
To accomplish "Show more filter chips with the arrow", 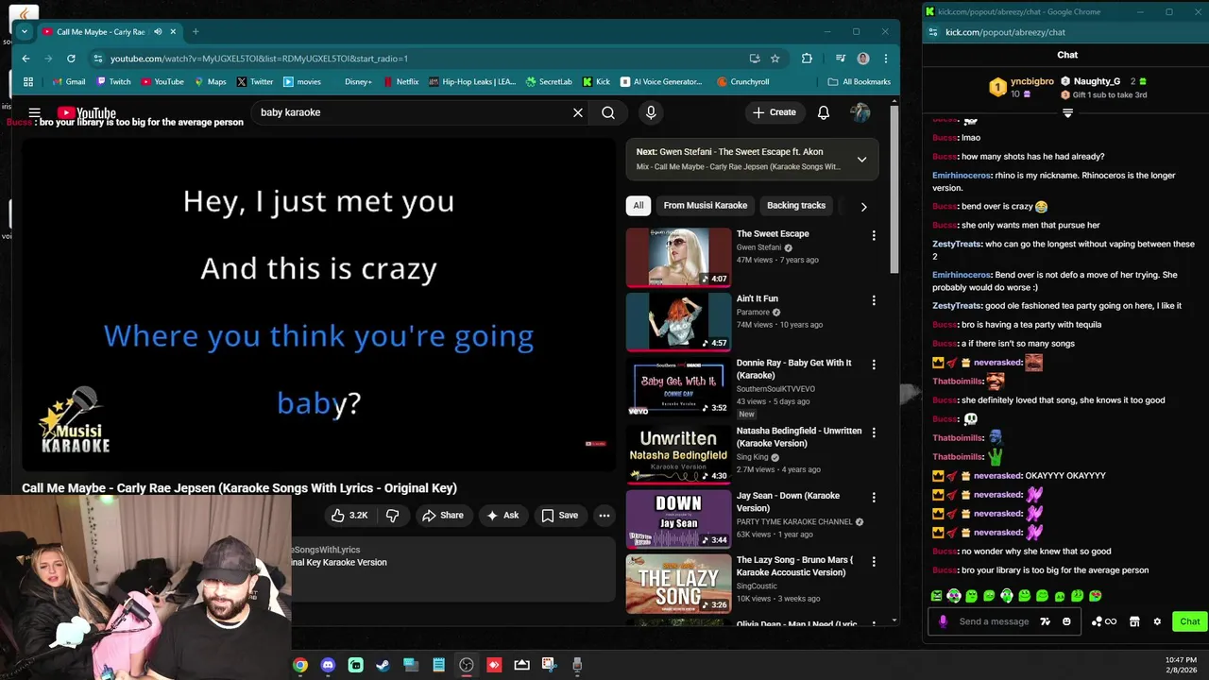I will point(863,206).
